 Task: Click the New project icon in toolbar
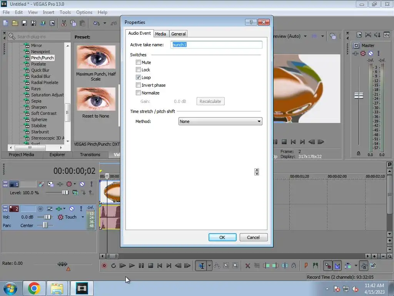point(5,23)
